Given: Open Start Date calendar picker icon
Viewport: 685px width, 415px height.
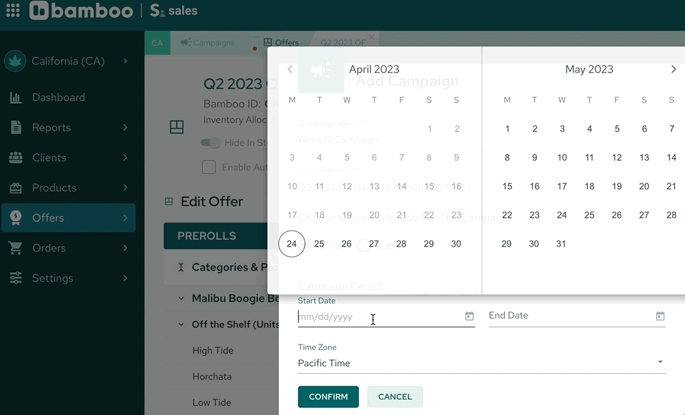Looking at the screenshot, I should tap(469, 316).
